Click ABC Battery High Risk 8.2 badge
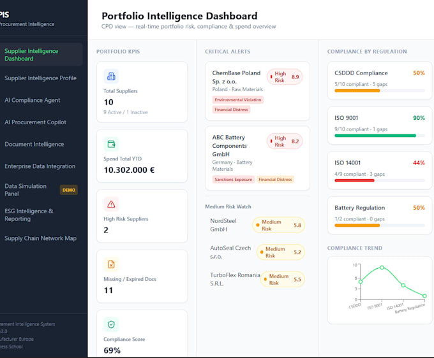The height and width of the screenshot is (358, 434). pyautogui.click(x=285, y=141)
